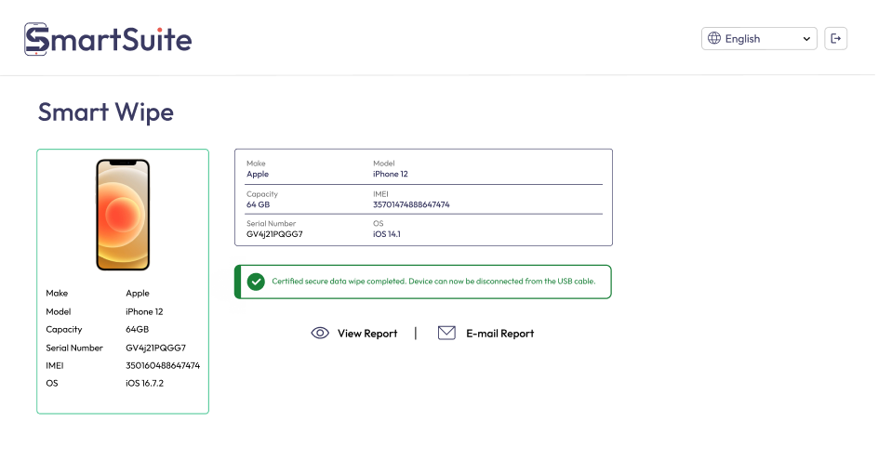
Task: Open the English language dropdown
Action: click(759, 39)
